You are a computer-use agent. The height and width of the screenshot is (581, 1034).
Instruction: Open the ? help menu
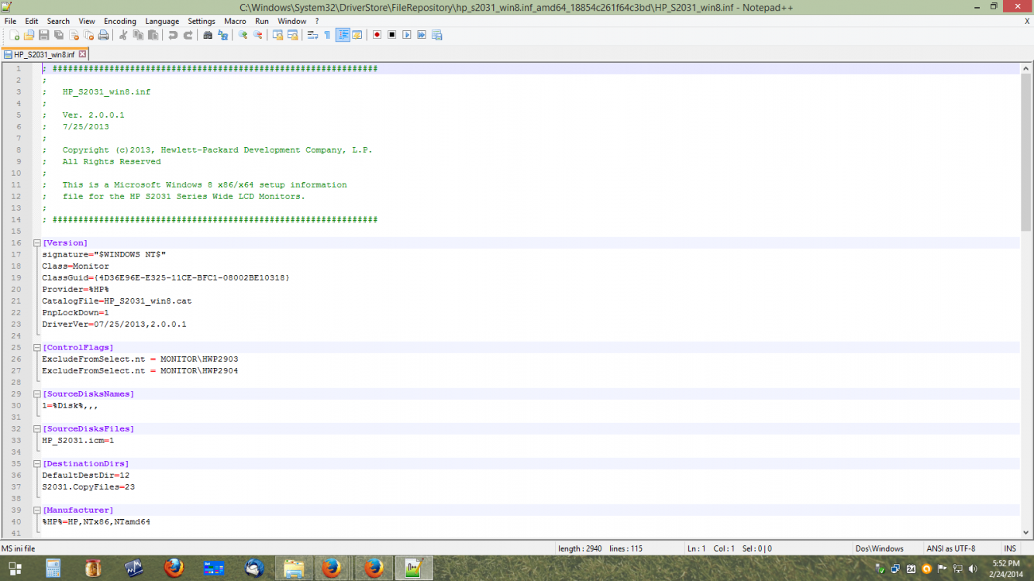pos(316,21)
